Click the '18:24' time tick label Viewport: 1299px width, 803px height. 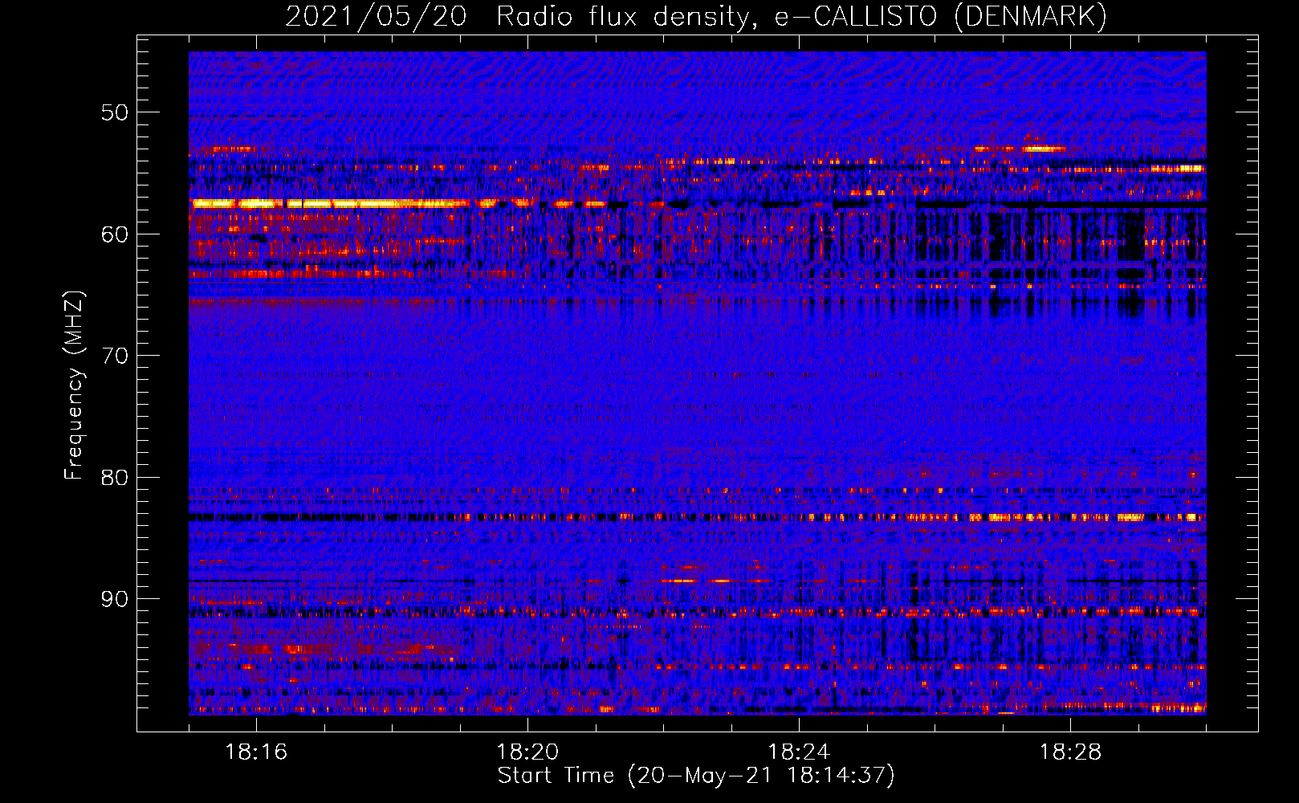coord(799,752)
